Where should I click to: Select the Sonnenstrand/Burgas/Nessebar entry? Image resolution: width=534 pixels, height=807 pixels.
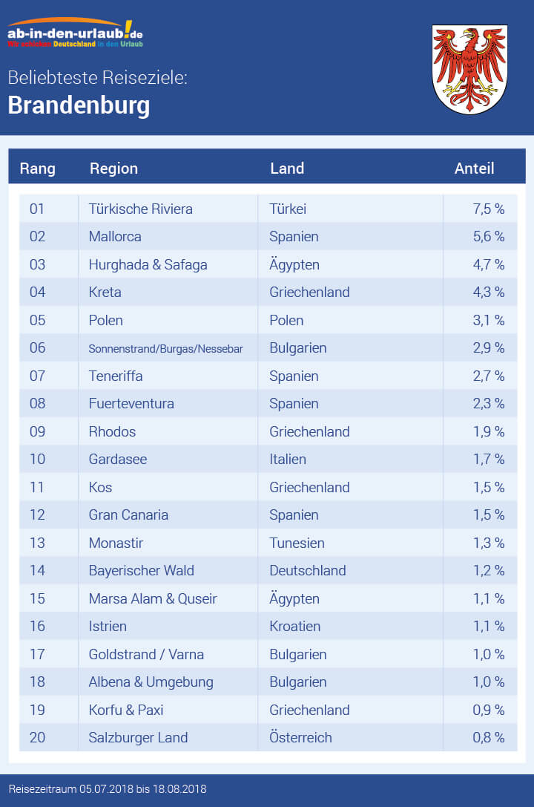(165, 348)
